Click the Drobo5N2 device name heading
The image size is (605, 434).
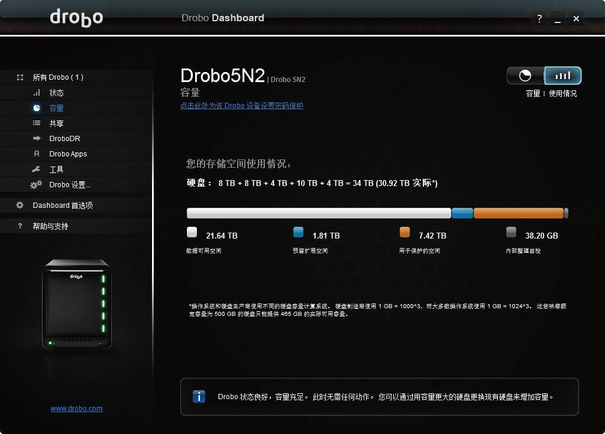click(222, 76)
